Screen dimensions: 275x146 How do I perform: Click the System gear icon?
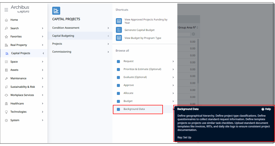pyautogui.click(x=6, y=120)
